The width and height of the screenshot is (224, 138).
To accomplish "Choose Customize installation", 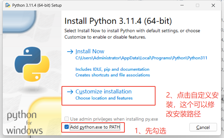I will point(103,92).
